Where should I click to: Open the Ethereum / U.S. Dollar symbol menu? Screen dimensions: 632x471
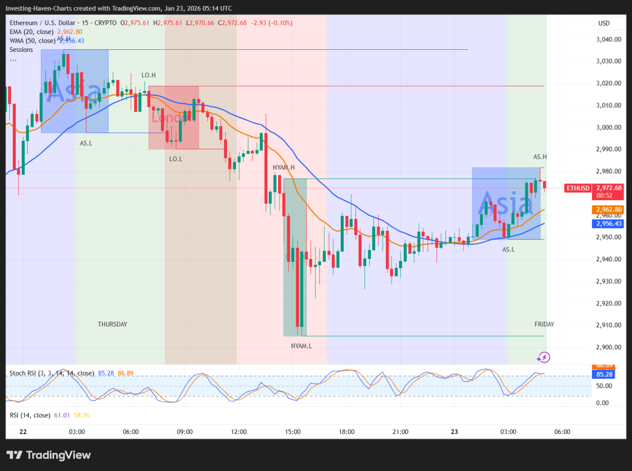pyautogui.click(x=41, y=23)
